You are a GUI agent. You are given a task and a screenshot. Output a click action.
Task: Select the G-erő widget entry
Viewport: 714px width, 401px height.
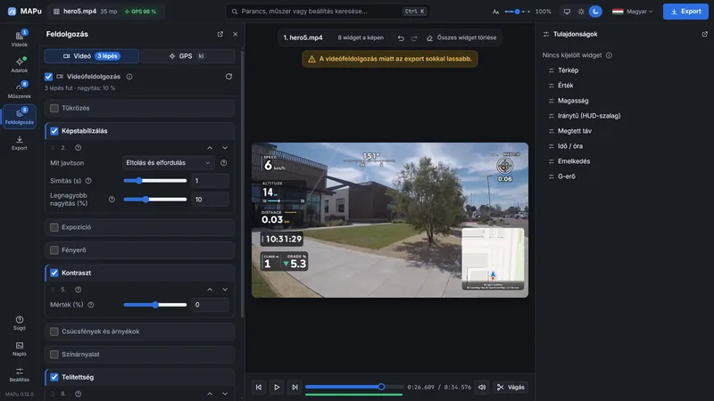(566, 176)
